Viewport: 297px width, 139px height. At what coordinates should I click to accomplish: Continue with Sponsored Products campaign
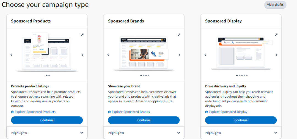click(x=47, y=120)
